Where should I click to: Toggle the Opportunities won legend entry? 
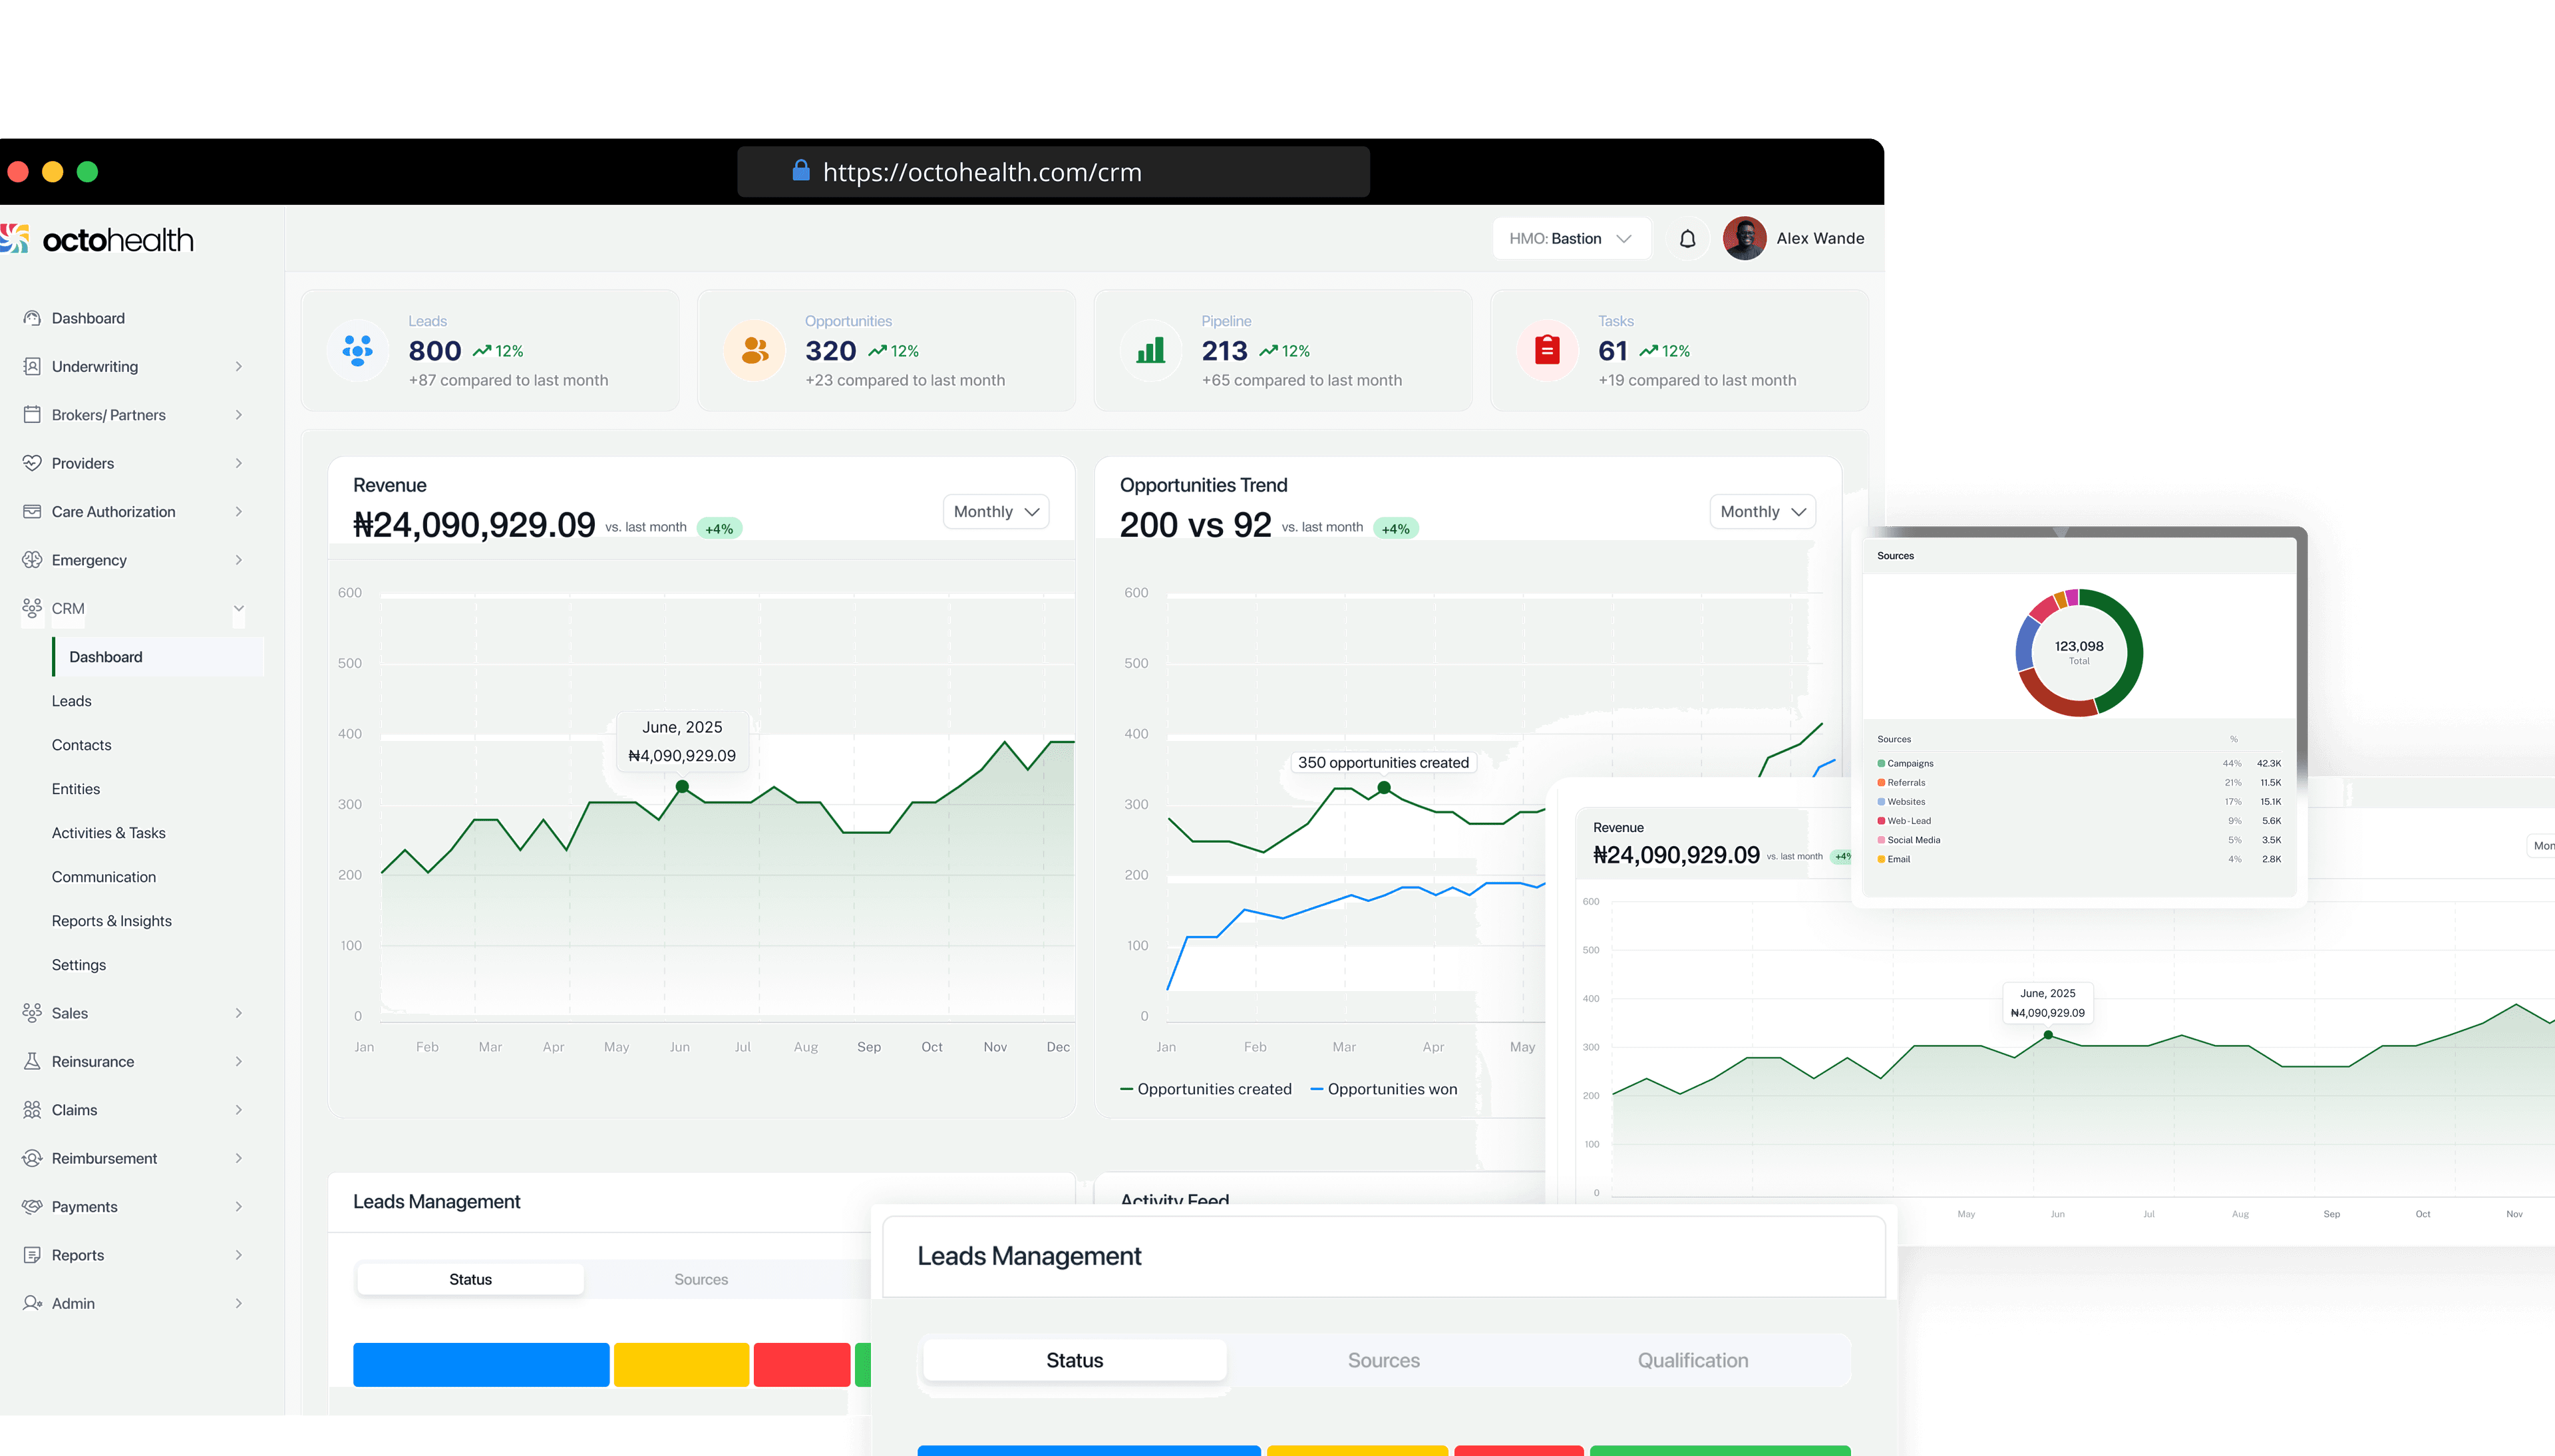[1391, 1089]
